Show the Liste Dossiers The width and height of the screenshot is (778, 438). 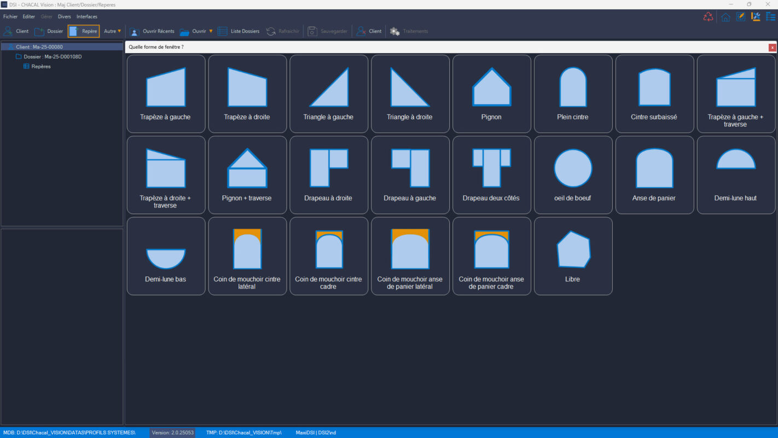[239, 31]
